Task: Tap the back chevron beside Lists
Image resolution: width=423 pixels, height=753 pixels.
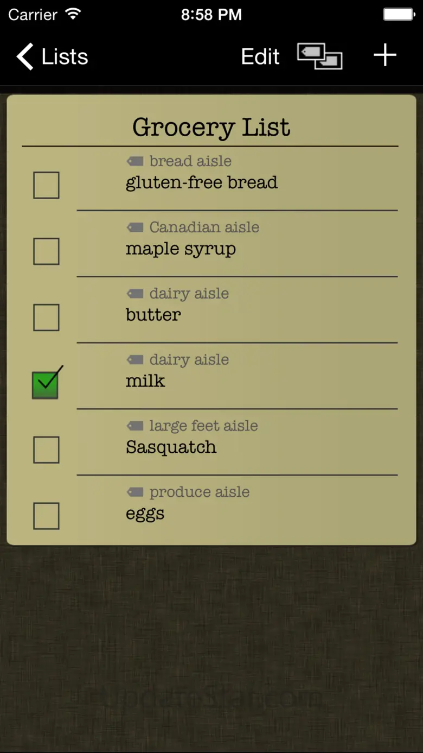Action: [25, 56]
